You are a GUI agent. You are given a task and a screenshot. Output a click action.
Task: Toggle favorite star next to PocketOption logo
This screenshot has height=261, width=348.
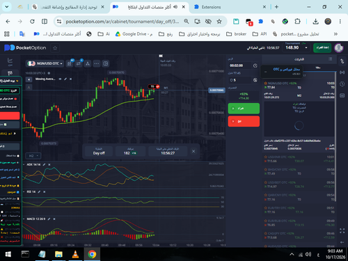[55, 48]
